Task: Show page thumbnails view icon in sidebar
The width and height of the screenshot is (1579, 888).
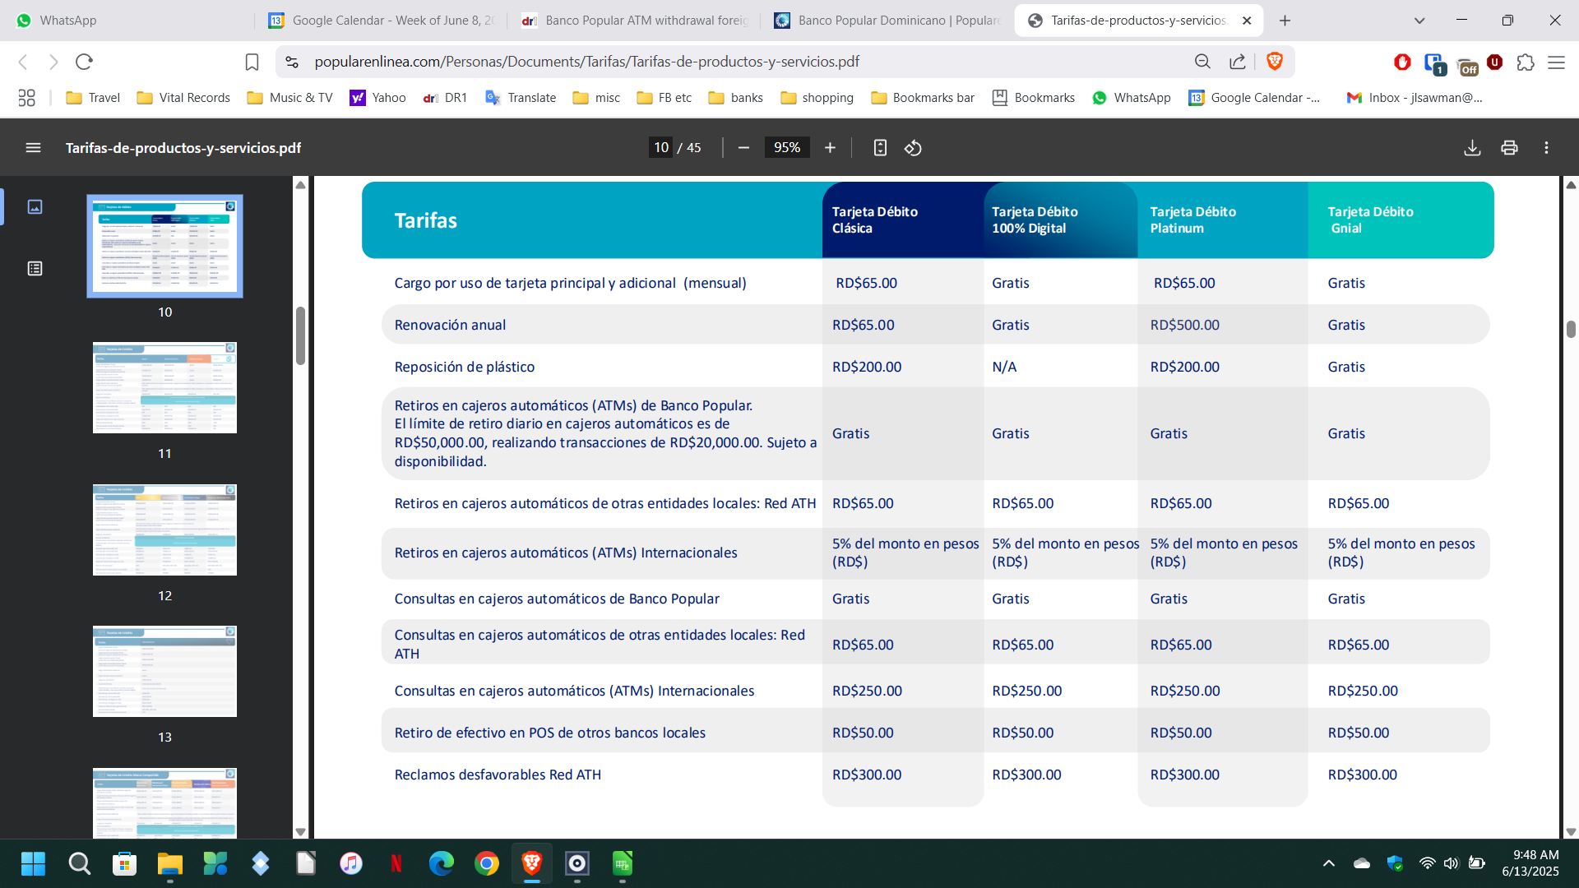Action: 35,207
